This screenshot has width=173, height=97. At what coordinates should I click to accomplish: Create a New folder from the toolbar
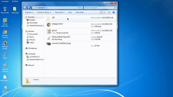coord(80,12)
